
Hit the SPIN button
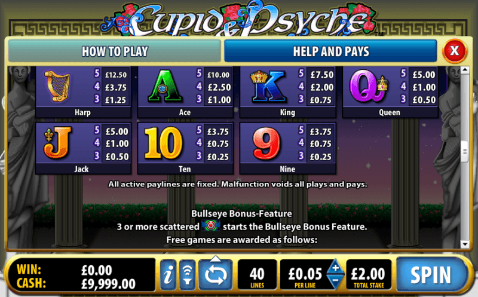point(431,274)
